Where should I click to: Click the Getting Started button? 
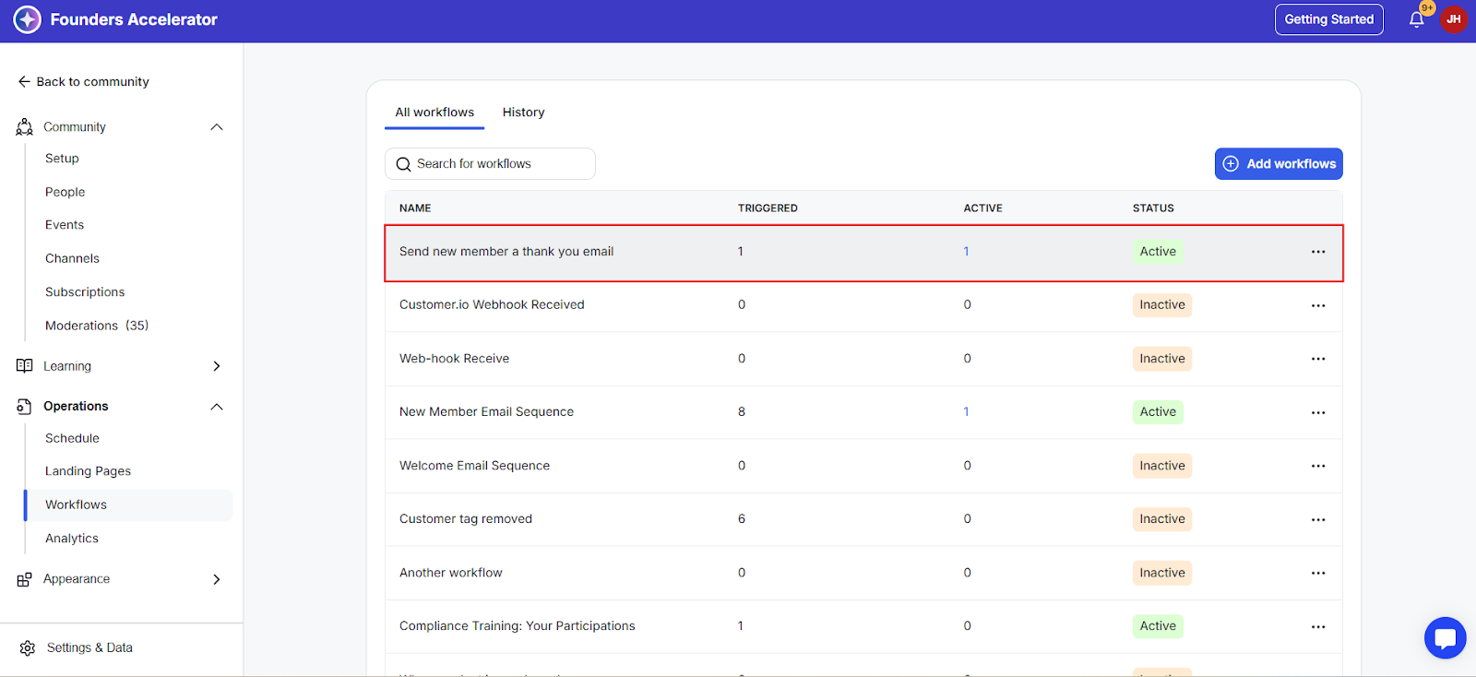(1328, 19)
